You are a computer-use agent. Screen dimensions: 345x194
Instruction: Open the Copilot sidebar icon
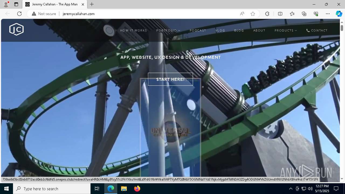pyautogui.click(x=339, y=14)
